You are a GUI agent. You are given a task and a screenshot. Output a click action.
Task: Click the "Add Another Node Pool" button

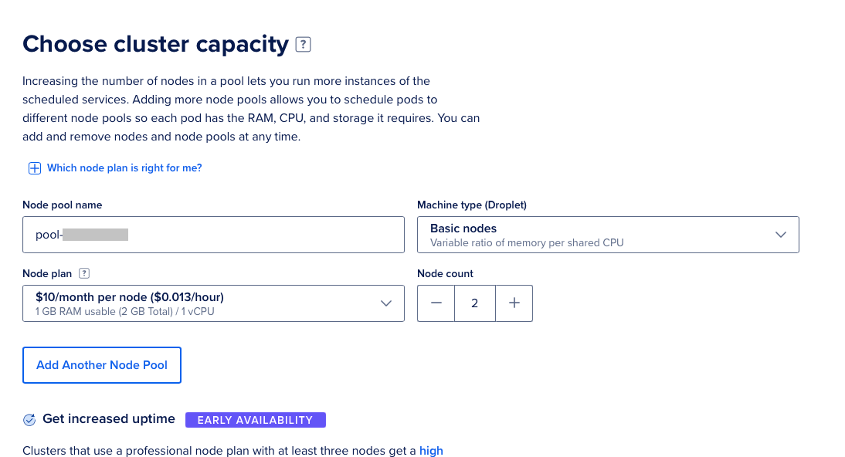[101, 364]
